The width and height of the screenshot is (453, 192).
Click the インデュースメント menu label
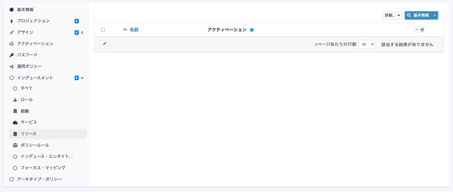[35, 78]
